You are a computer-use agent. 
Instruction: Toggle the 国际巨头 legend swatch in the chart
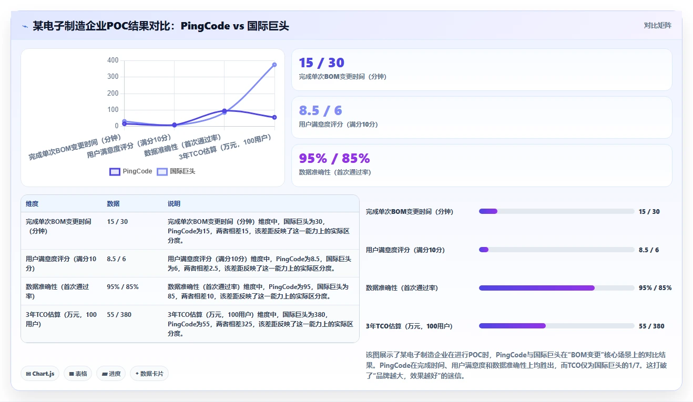pyautogui.click(x=162, y=171)
